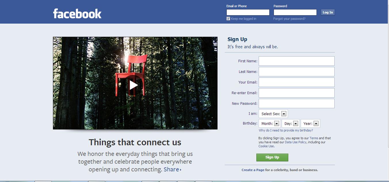Expand the birthday Year dropdown

click(x=310, y=124)
